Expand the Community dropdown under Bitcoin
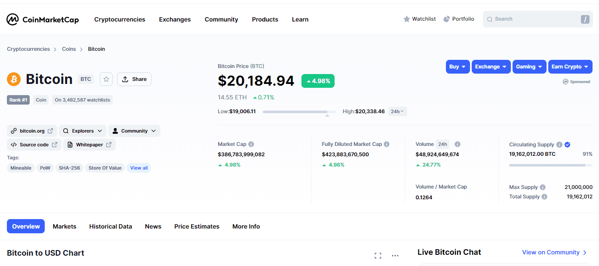Image resolution: width=599 pixels, height=266 pixels. 134,131
